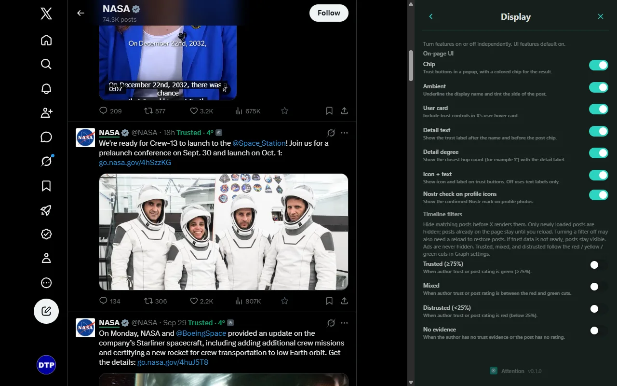The height and width of the screenshot is (386, 617).
Task: Open the More circle menu in sidebar
Action: coord(46,283)
